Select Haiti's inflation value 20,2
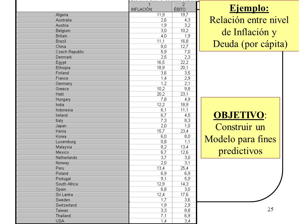This screenshot has height=224, width=299. [161, 94]
